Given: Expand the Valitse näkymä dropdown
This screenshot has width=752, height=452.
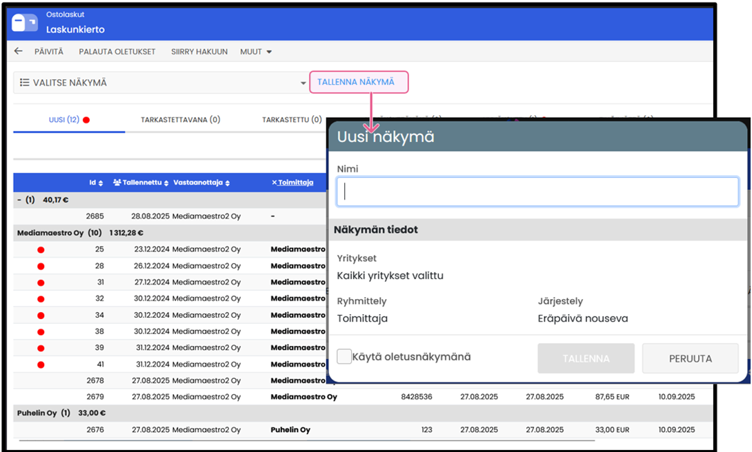Looking at the screenshot, I should (x=303, y=83).
